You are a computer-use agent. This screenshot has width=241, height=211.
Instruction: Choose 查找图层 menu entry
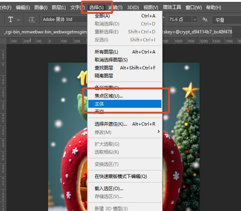tap(125, 68)
